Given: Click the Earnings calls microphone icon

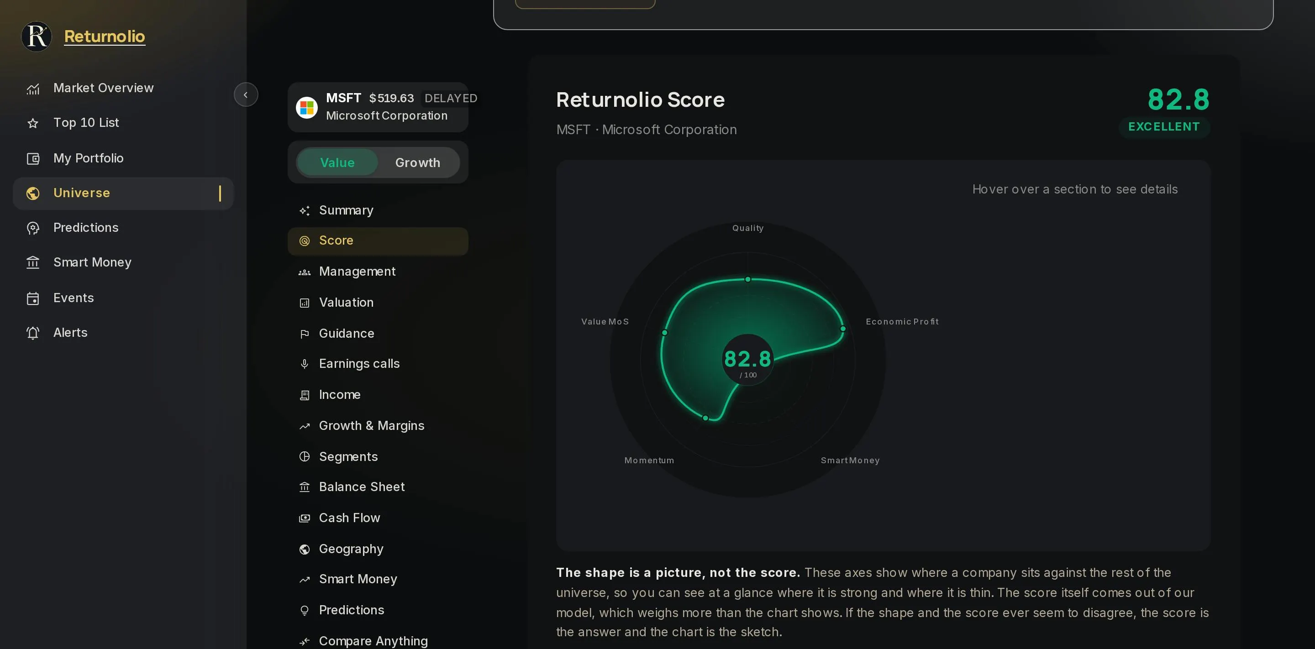Looking at the screenshot, I should tap(305, 364).
